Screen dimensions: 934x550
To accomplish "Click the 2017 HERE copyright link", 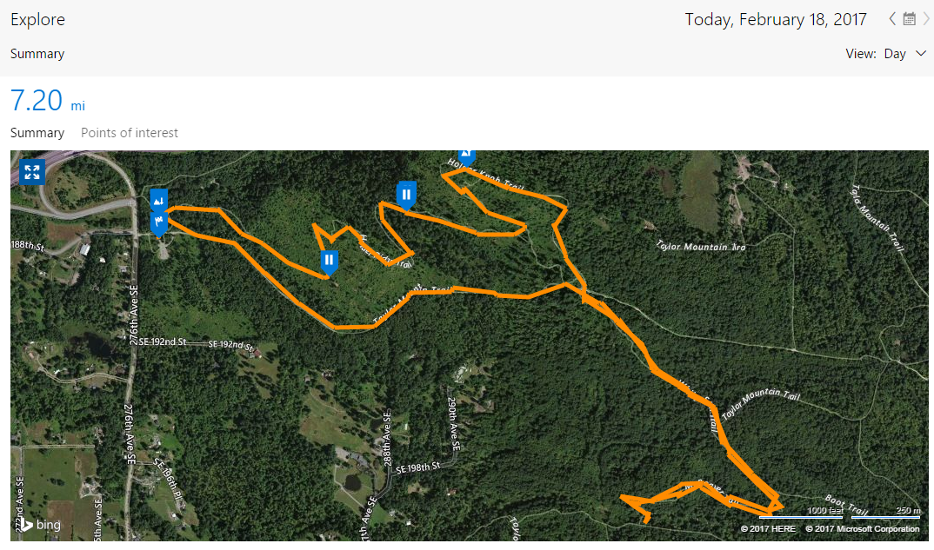I will [x=768, y=528].
